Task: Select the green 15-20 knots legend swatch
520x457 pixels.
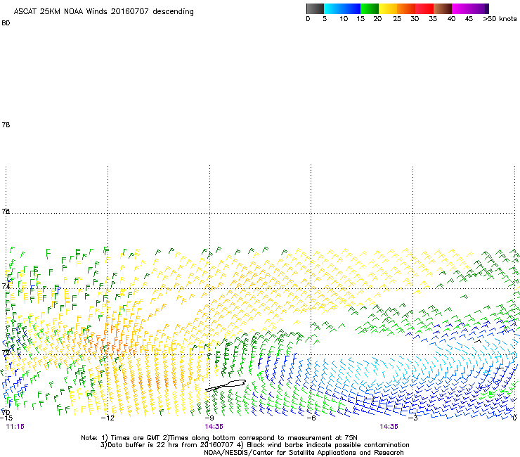Action: (x=370, y=8)
